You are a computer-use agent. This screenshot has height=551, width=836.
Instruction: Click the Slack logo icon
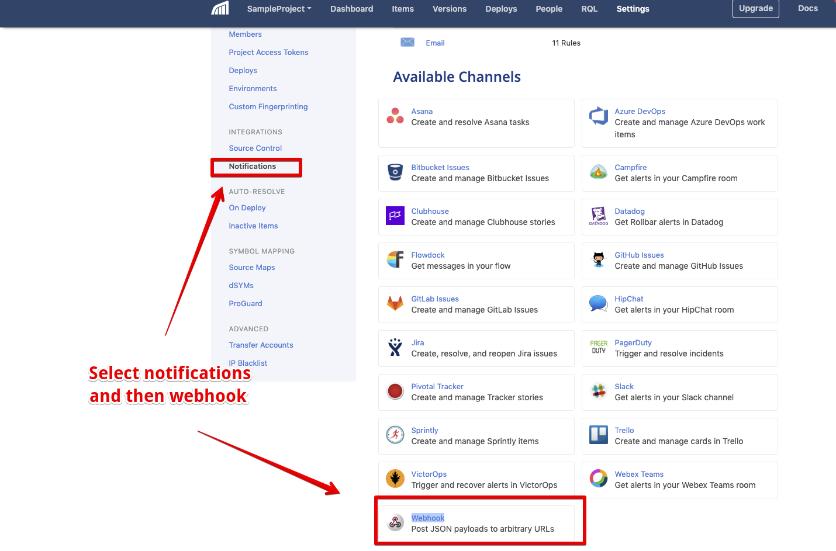pos(599,391)
